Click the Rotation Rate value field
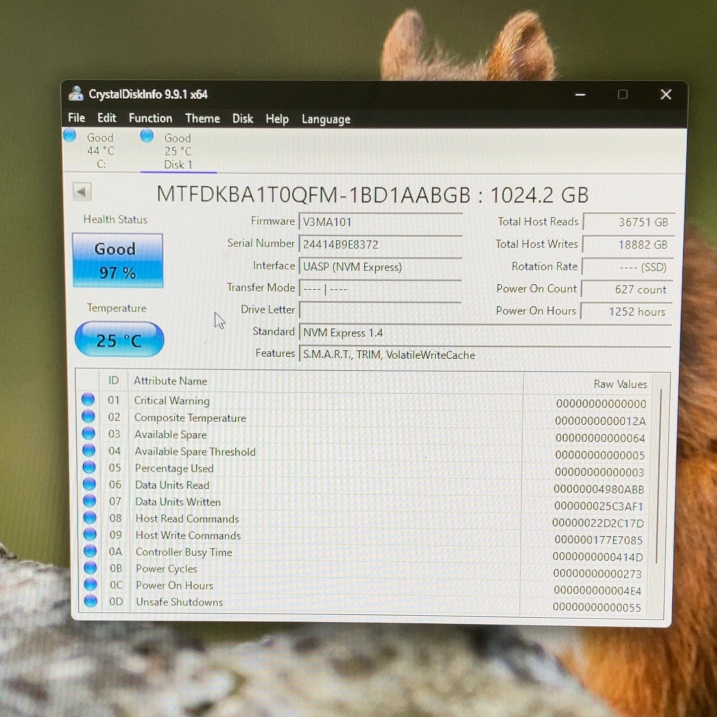 click(628, 267)
